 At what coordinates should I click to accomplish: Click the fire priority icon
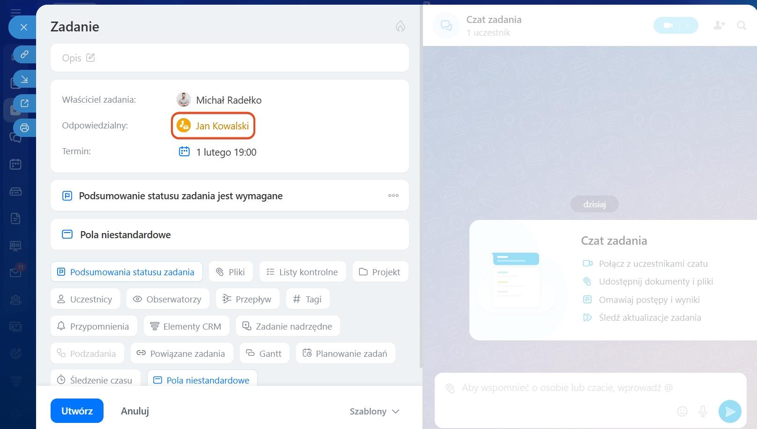[x=400, y=26]
